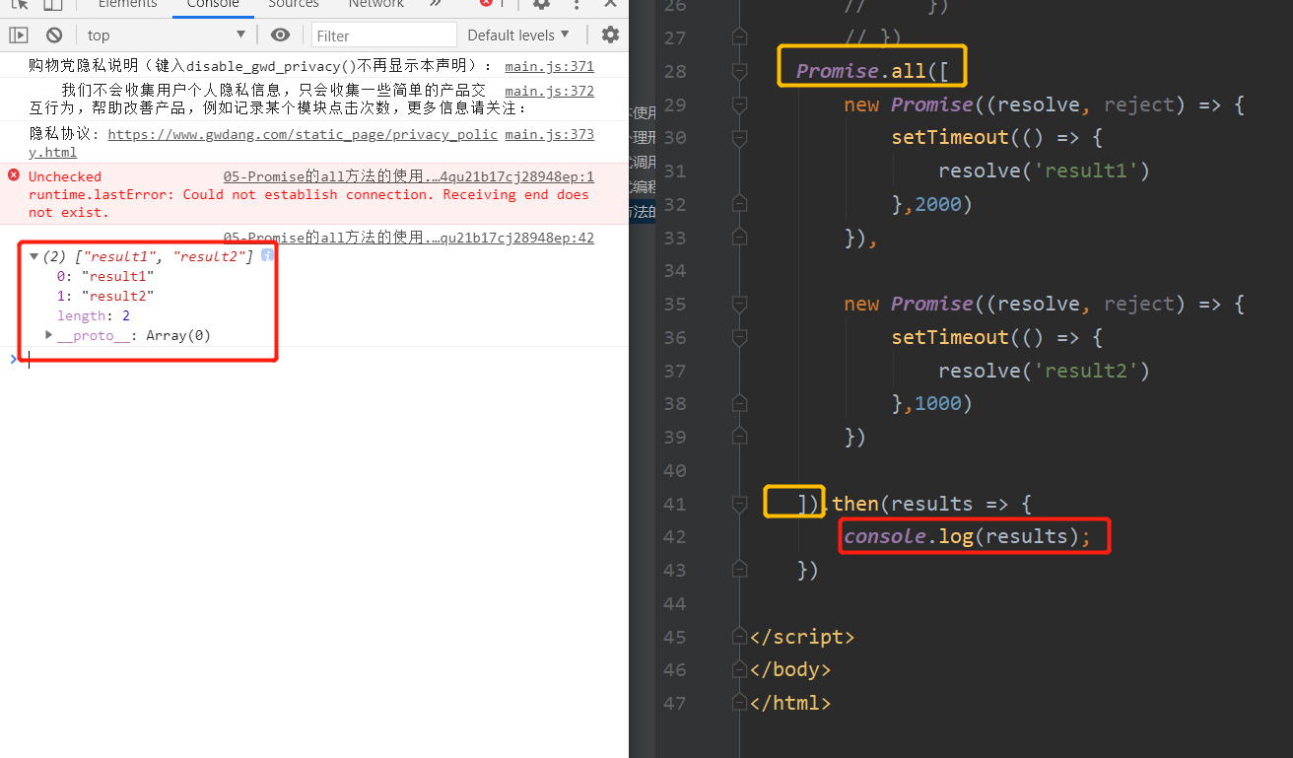Viewport: 1293px width, 758px height.
Task: Click the fold end marker at line 43
Action: point(740,570)
